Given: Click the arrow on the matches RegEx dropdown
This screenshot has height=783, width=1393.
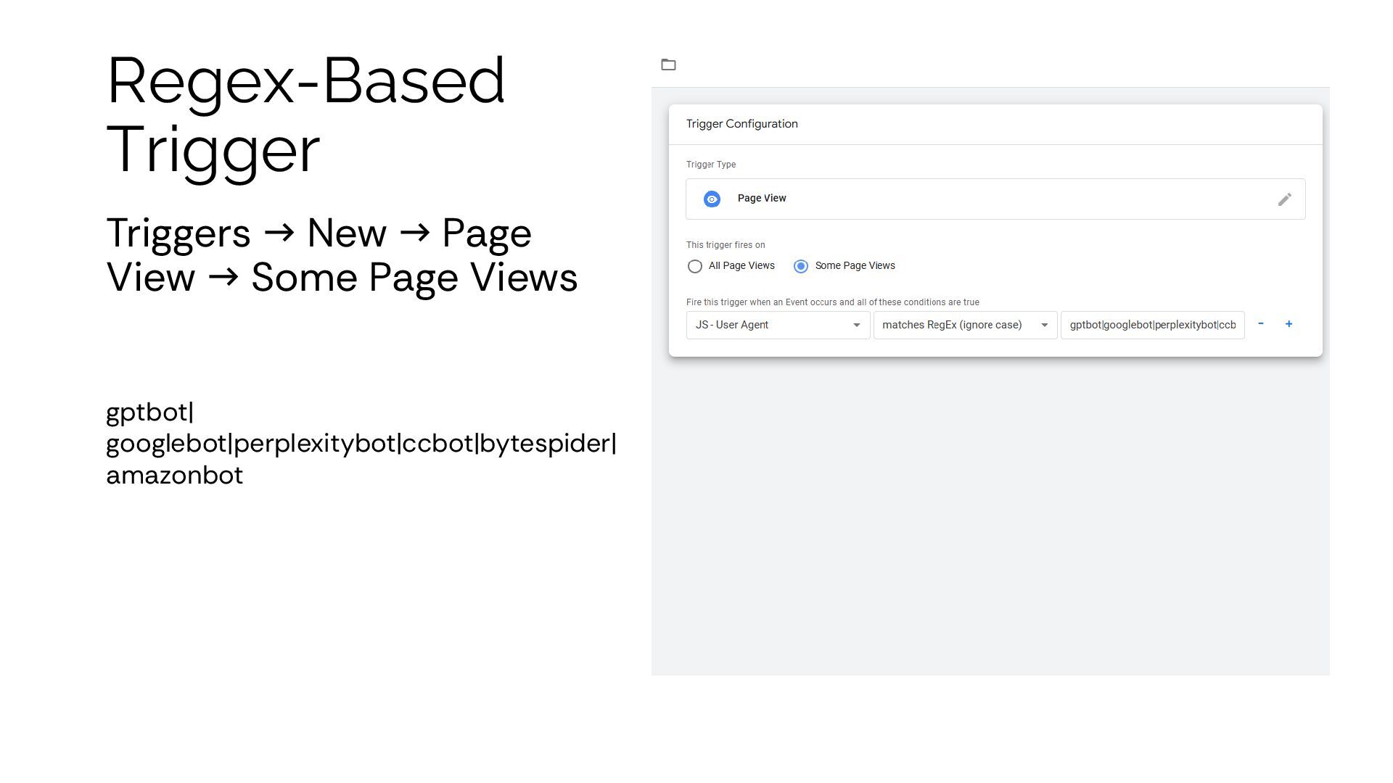Looking at the screenshot, I should [1044, 326].
